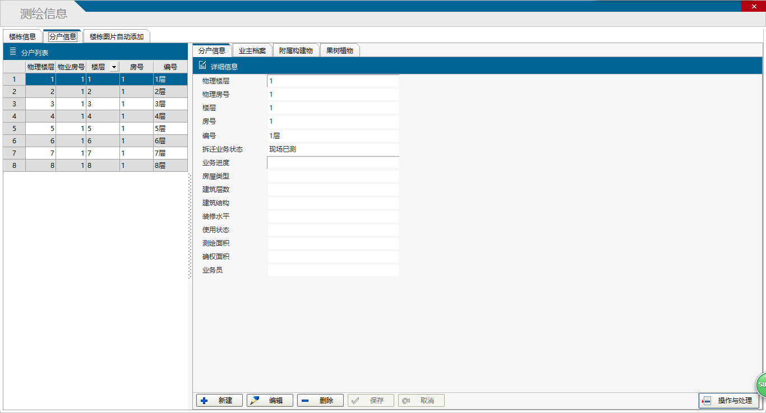Click the pencil icon on 编辑 button
766x413 pixels.
pyautogui.click(x=255, y=401)
